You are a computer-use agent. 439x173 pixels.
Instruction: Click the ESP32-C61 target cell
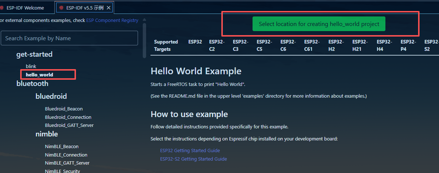312,45
